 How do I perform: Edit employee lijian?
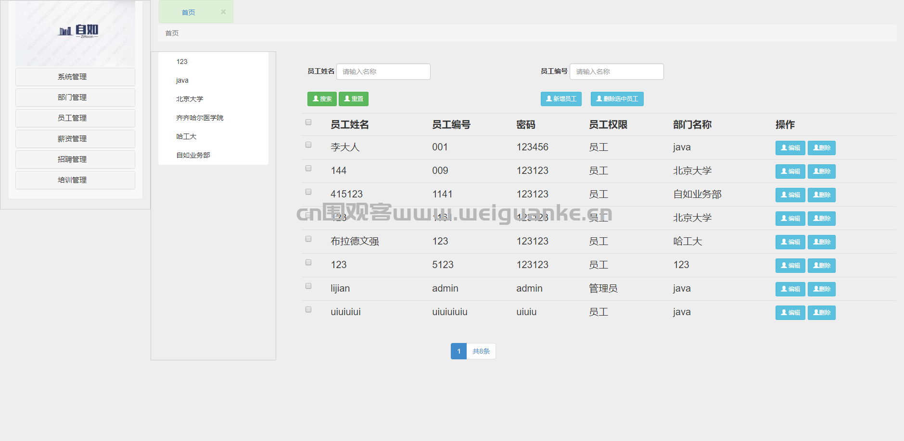click(x=790, y=289)
